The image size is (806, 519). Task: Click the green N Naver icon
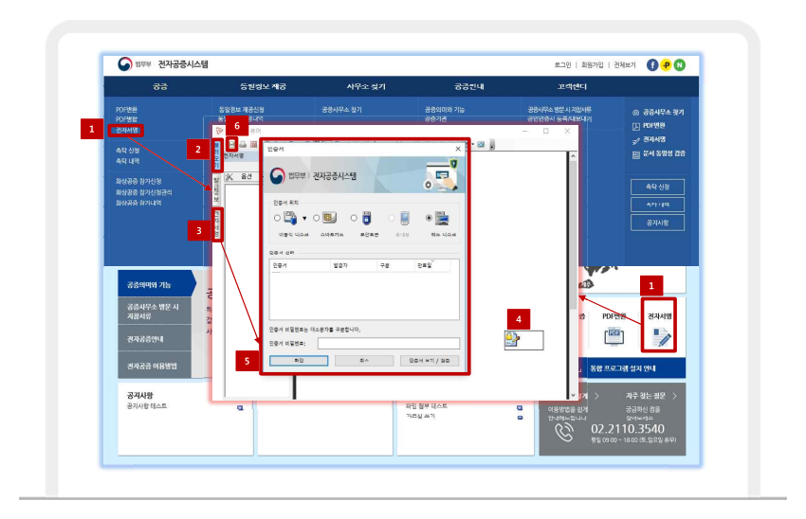[679, 64]
